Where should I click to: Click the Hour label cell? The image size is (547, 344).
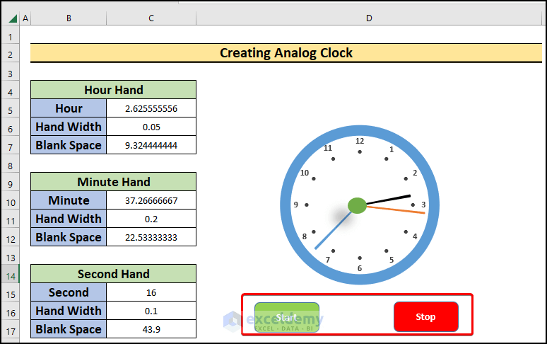tap(69, 108)
